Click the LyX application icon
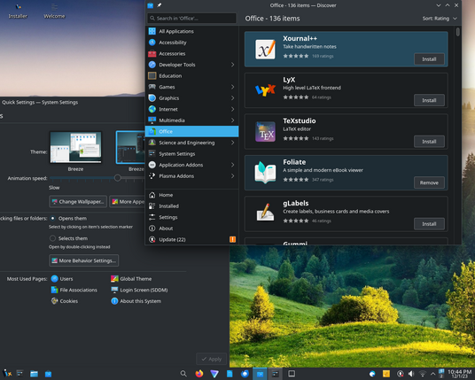This screenshot has width=475, height=380. pyautogui.click(x=265, y=90)
